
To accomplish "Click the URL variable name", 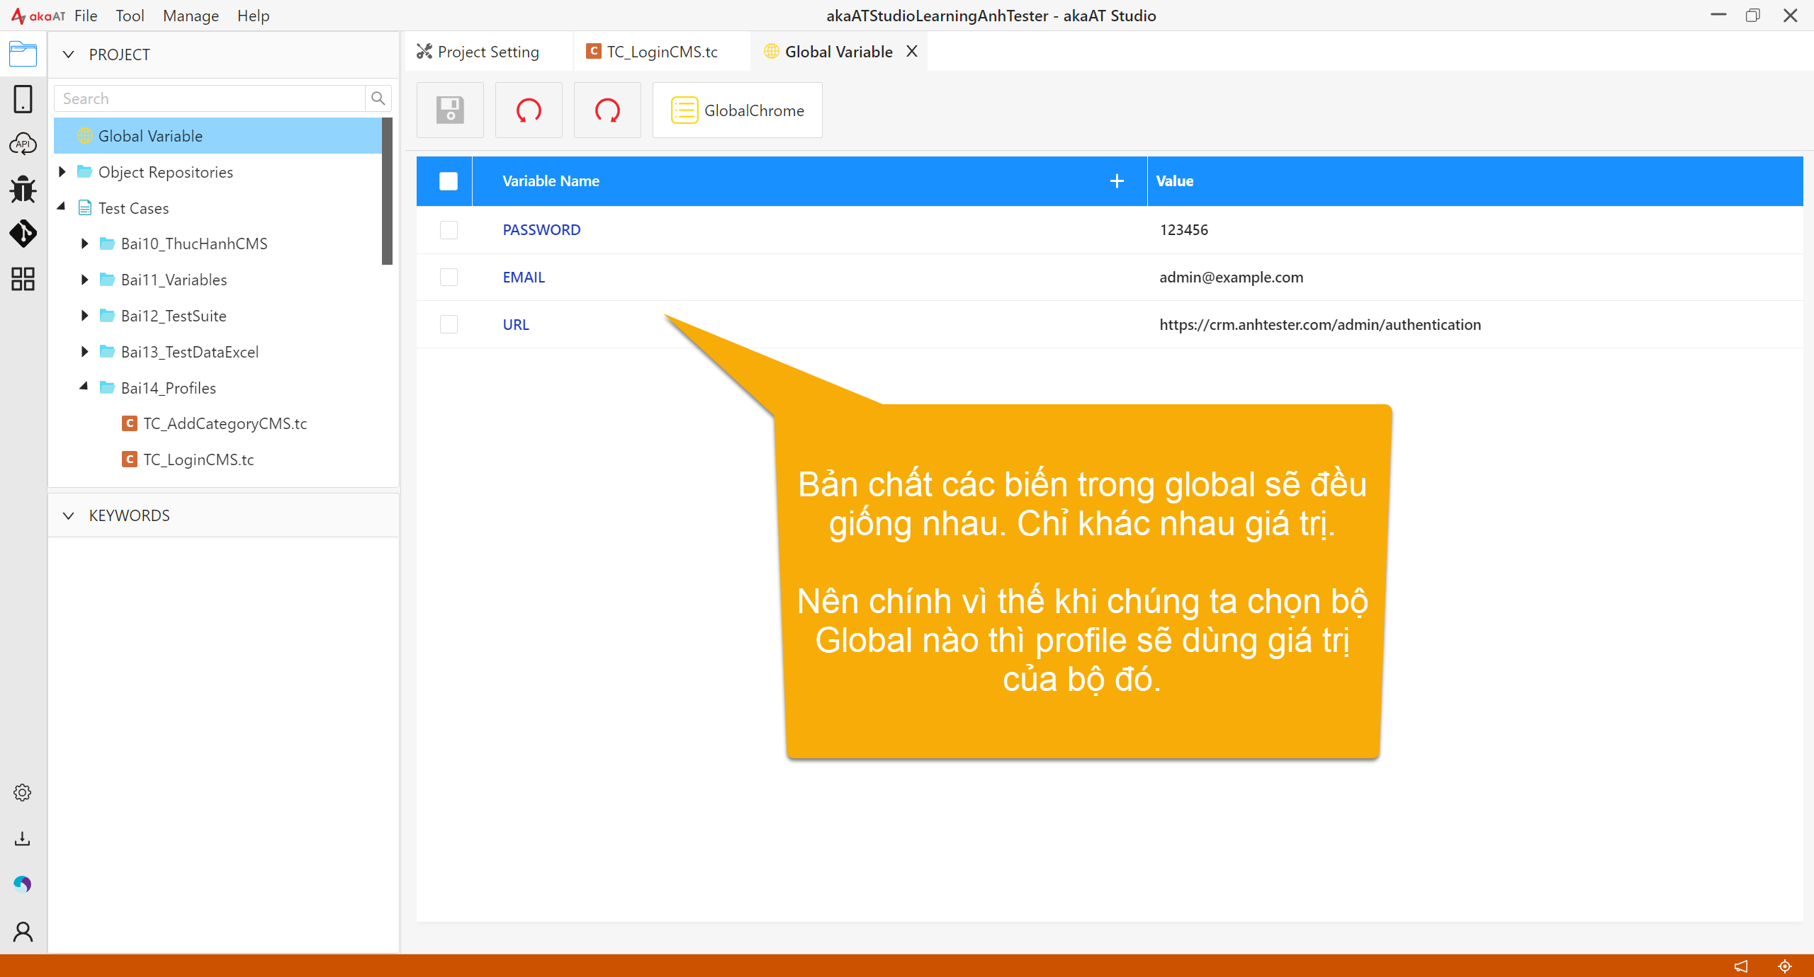I will [x=516, y=324].
